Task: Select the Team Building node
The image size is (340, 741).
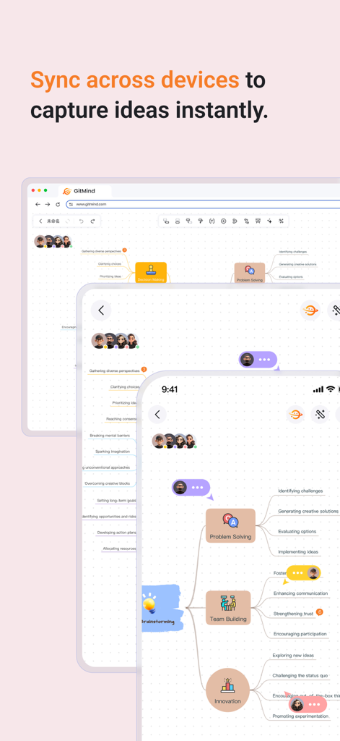Action: 228,608
